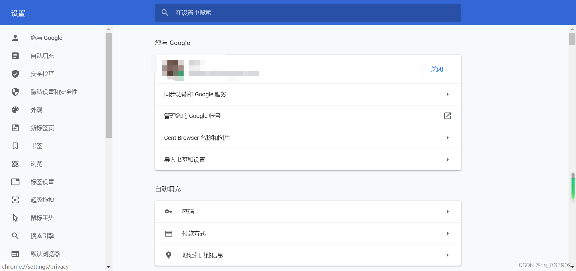Click the 关闭 button in the account card
576x271 pixels.
[437, 69]
